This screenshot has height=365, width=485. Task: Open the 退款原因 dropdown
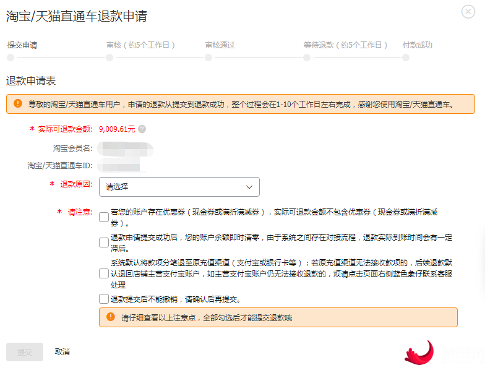point(179,187)
